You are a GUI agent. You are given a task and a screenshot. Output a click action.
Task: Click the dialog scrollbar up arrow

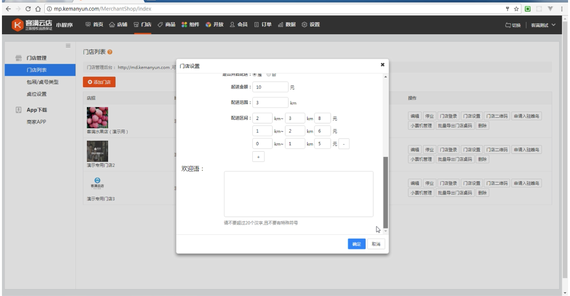coord(386,77)
